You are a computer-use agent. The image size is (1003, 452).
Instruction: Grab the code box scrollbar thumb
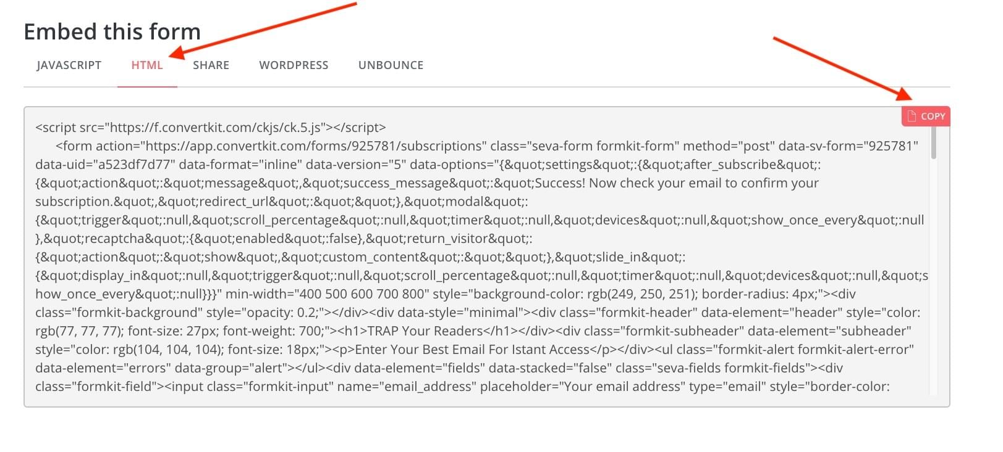point(933,142)
